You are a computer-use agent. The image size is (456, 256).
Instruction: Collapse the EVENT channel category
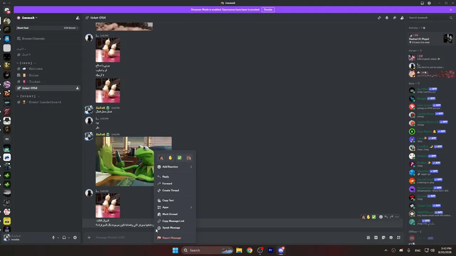pos(28,96)
